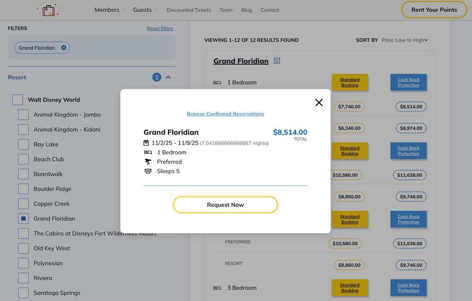Uncheck the Grand Floridian checkbox
Screen dimensions: 472x301
pyautogui.click(x=24, y=218)
